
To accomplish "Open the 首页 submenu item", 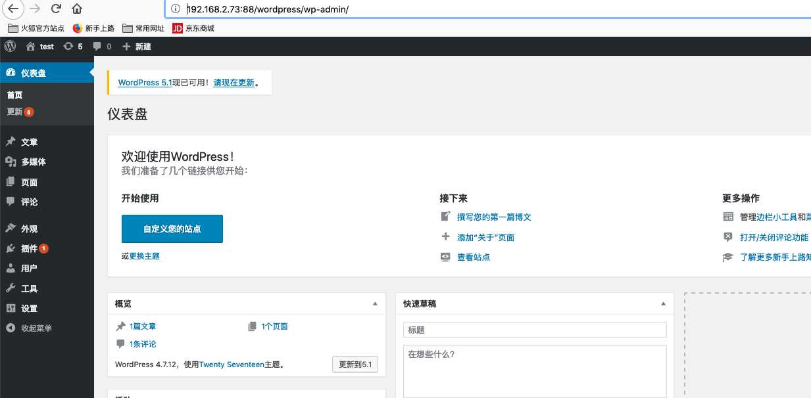I will (x=14, y=95).
